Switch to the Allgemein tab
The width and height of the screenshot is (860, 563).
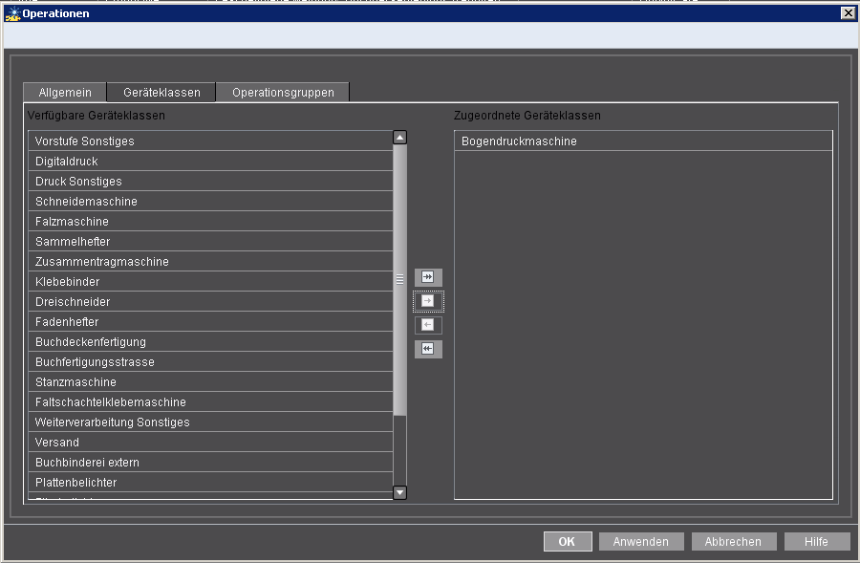[x=64, y=92]
